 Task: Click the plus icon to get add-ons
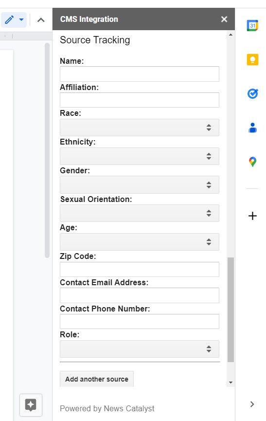click(x=252, y=216)
